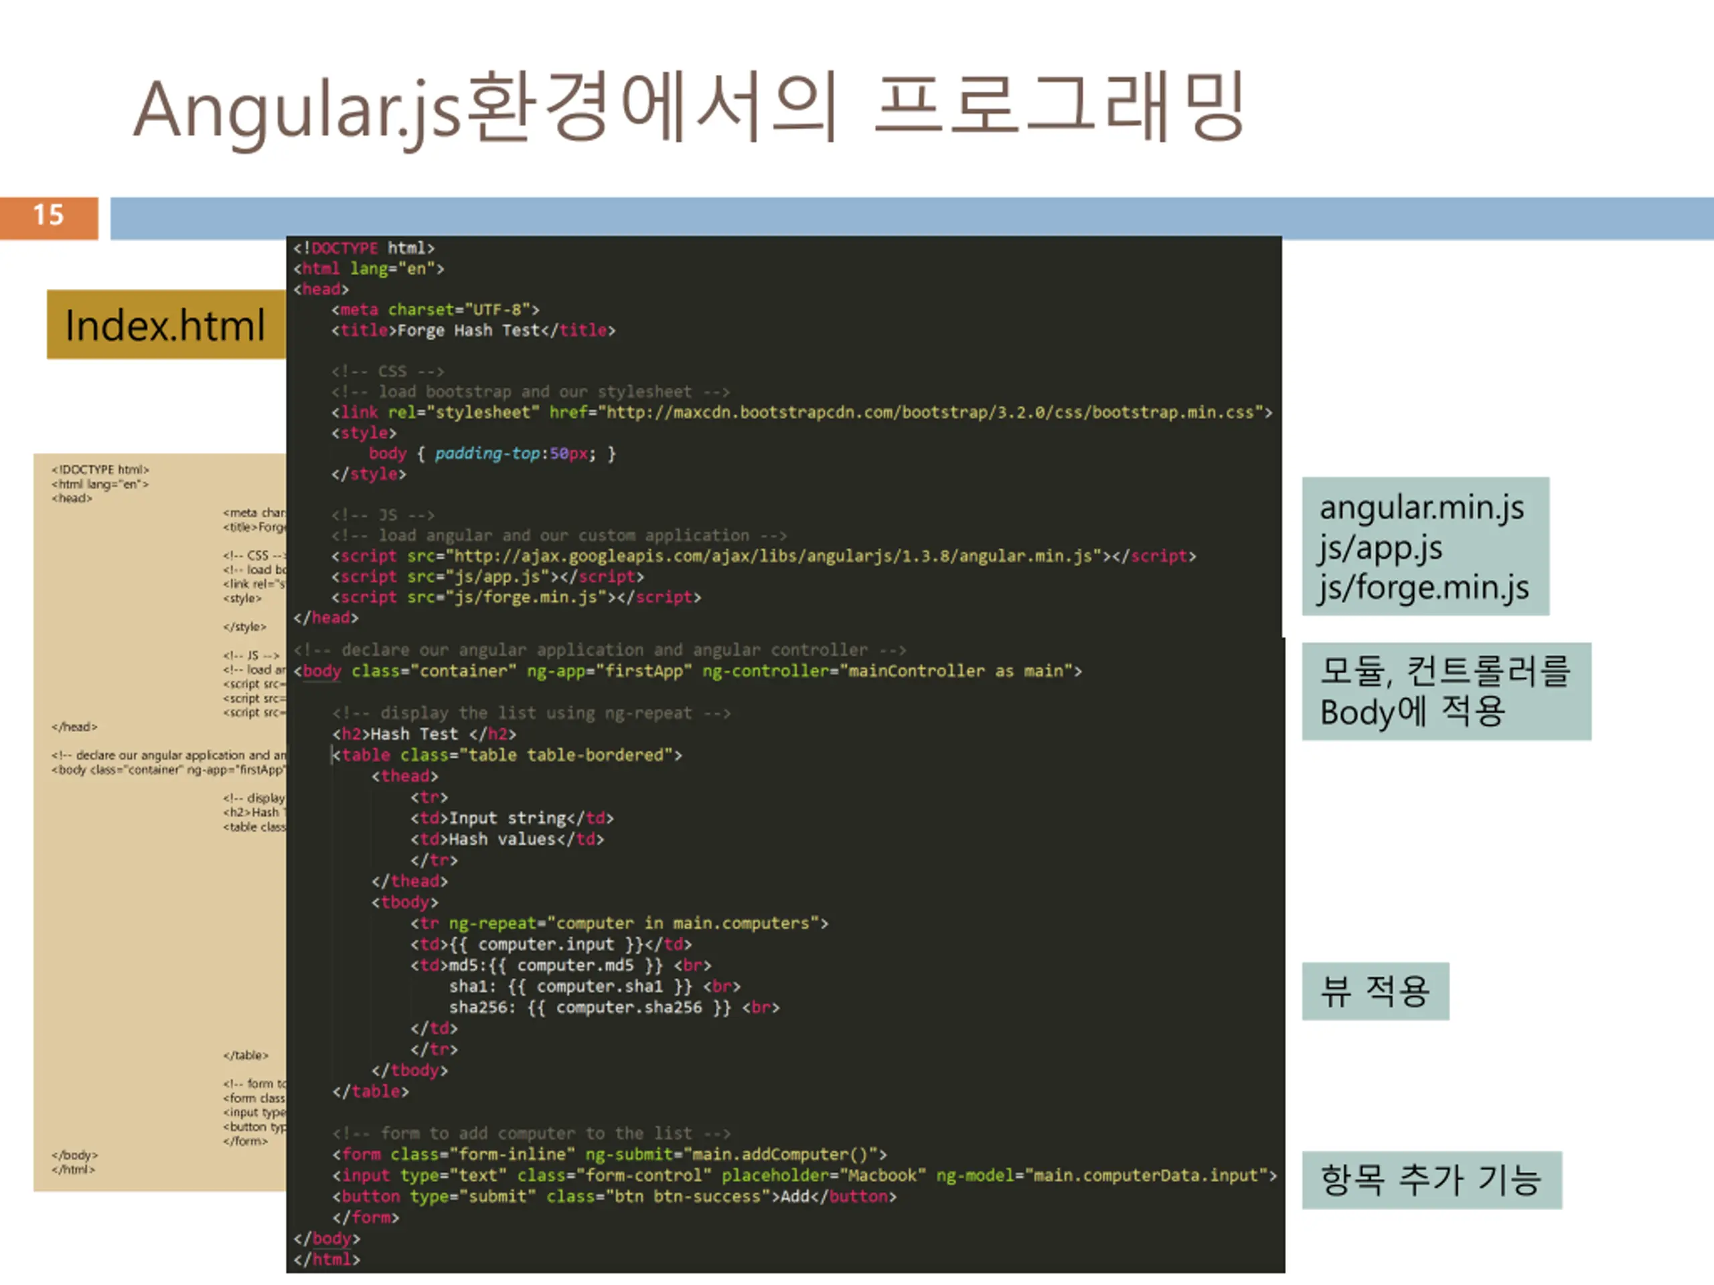The image size is (1714, 1285).
Task: Click the '{{ computer.input }}' cell line
Action: point(551,944)
